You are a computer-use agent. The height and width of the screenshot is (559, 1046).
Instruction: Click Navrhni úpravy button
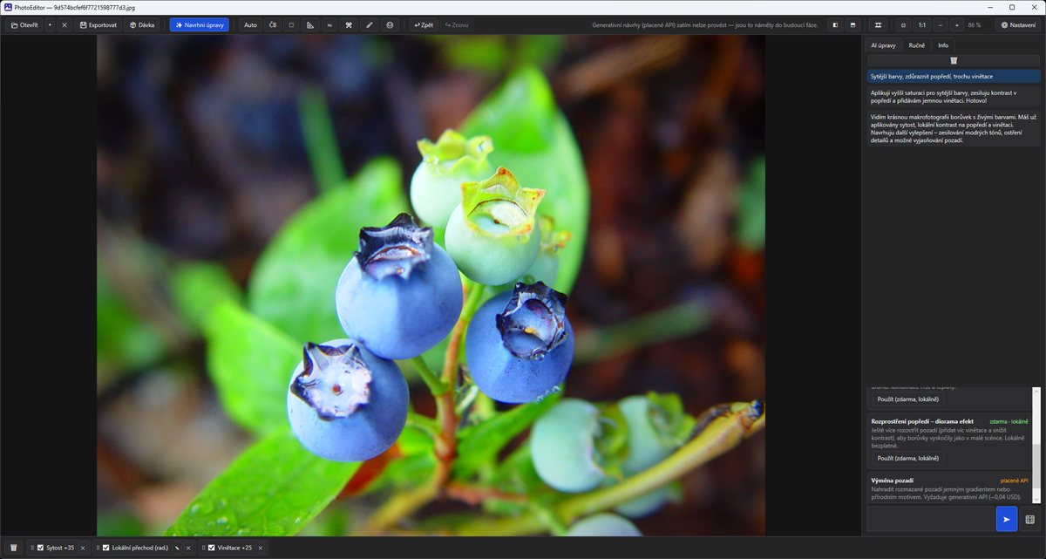point(200,25)
